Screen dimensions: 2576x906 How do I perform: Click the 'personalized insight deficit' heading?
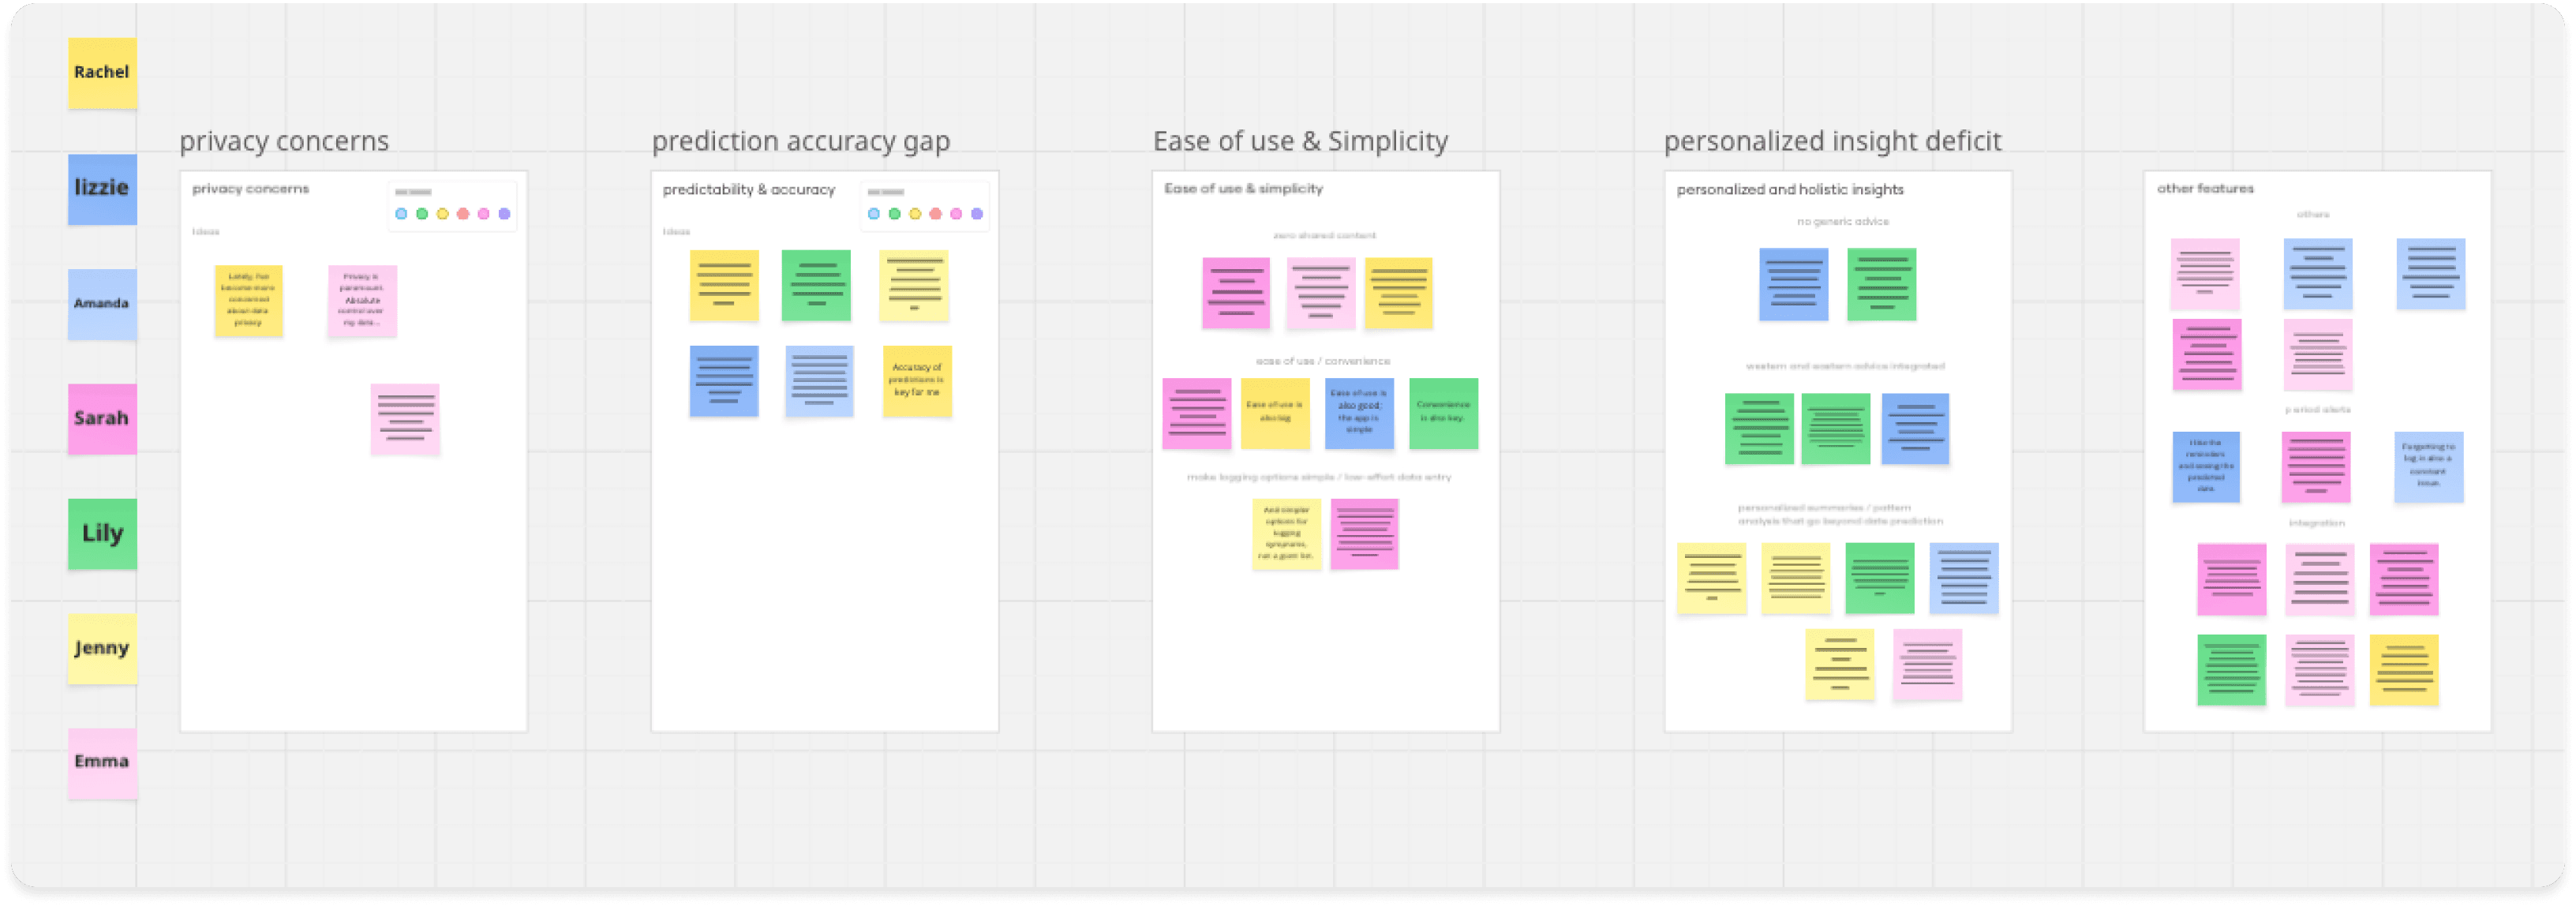pyautogui.click(x=1832, y=141)
